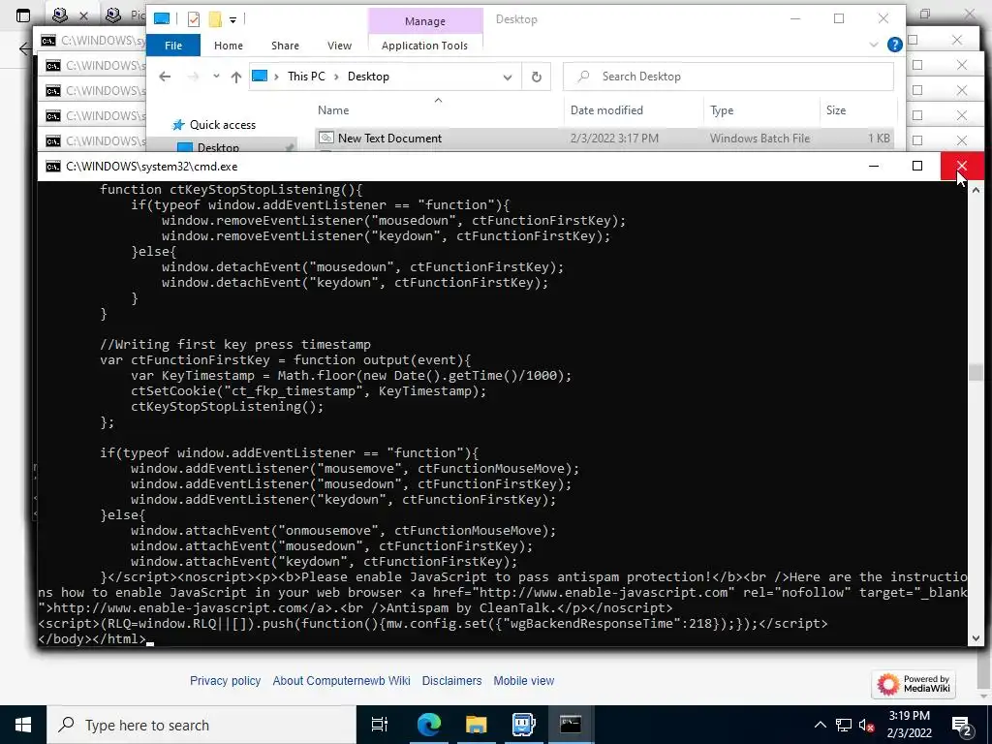992x744 pixels.
Task: Click cmd window scrollbar down arrow
Action: click(x=976, y=638)
